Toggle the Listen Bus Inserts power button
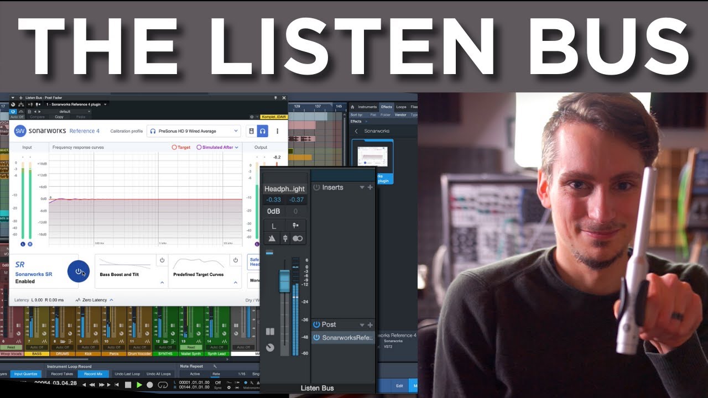This screenshot has width=708, height=398. click(x=316, y=187)
